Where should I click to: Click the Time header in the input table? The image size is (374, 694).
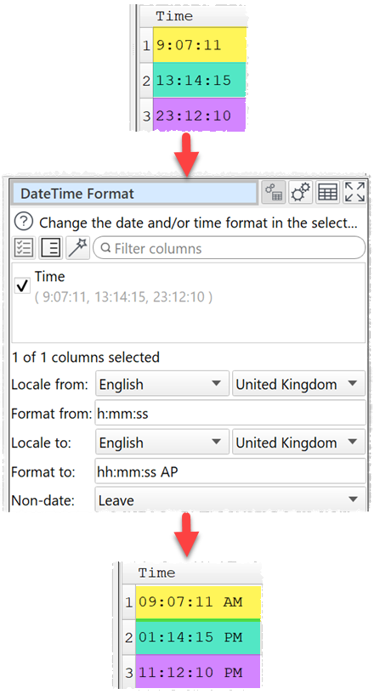point(174,16)
